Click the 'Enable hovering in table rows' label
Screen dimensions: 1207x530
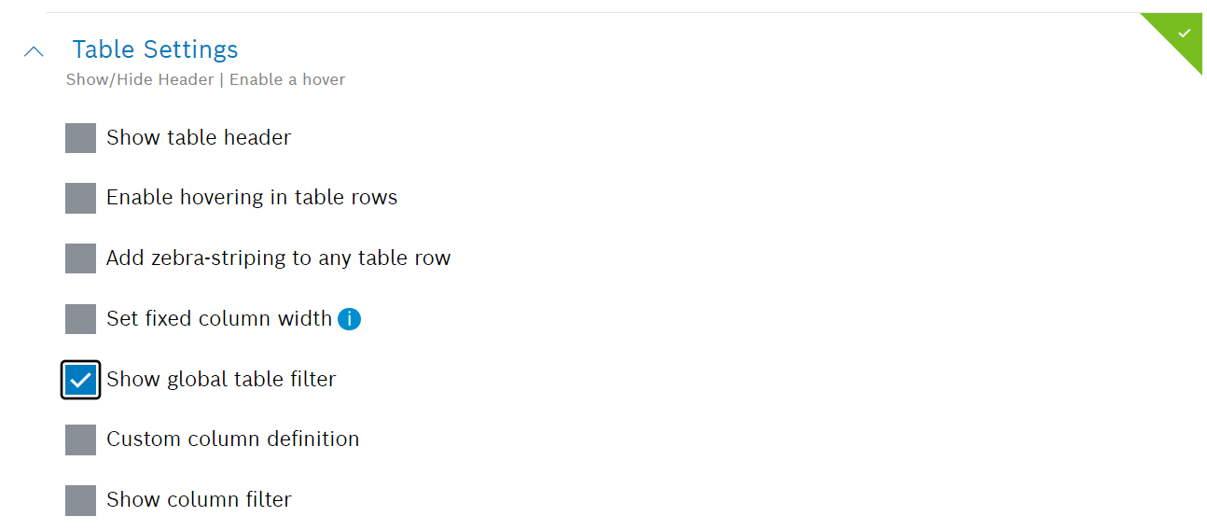click(252, 198)
